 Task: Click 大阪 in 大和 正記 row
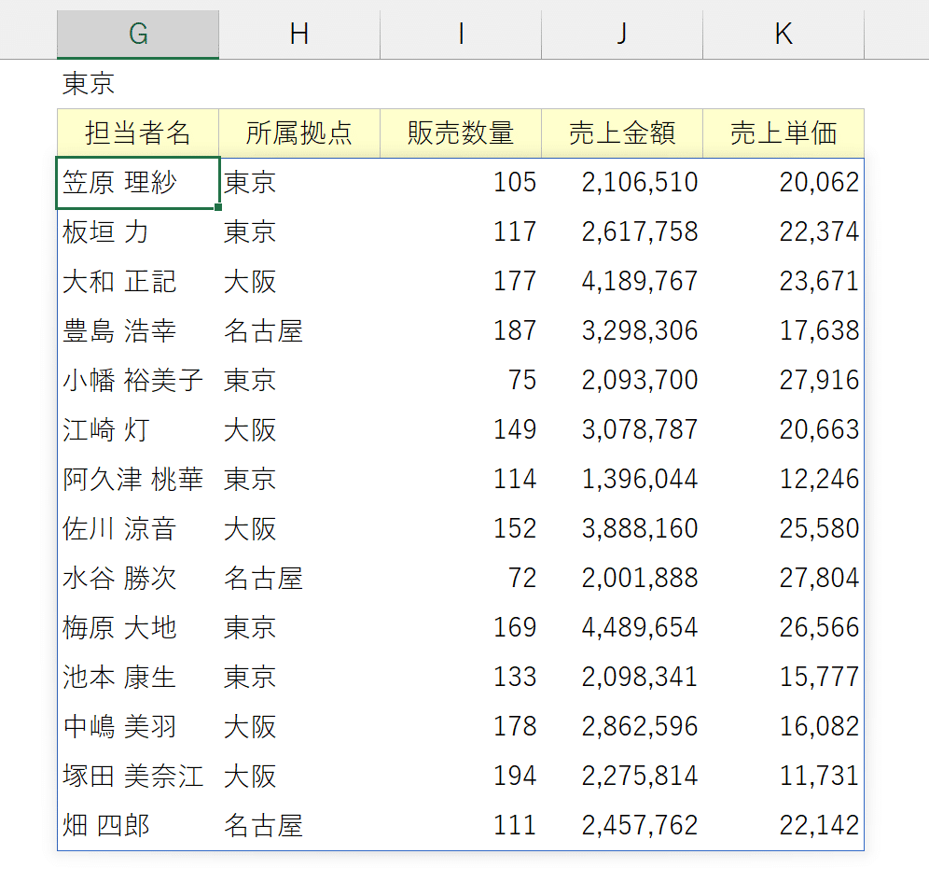coord(299,282)
